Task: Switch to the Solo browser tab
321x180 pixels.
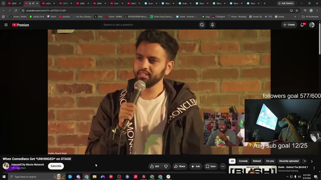Action: click(116, 3)
